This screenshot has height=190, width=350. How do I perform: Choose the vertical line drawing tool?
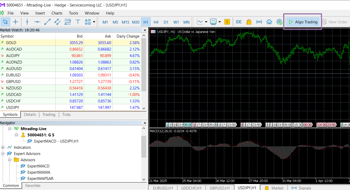point(27,22)
